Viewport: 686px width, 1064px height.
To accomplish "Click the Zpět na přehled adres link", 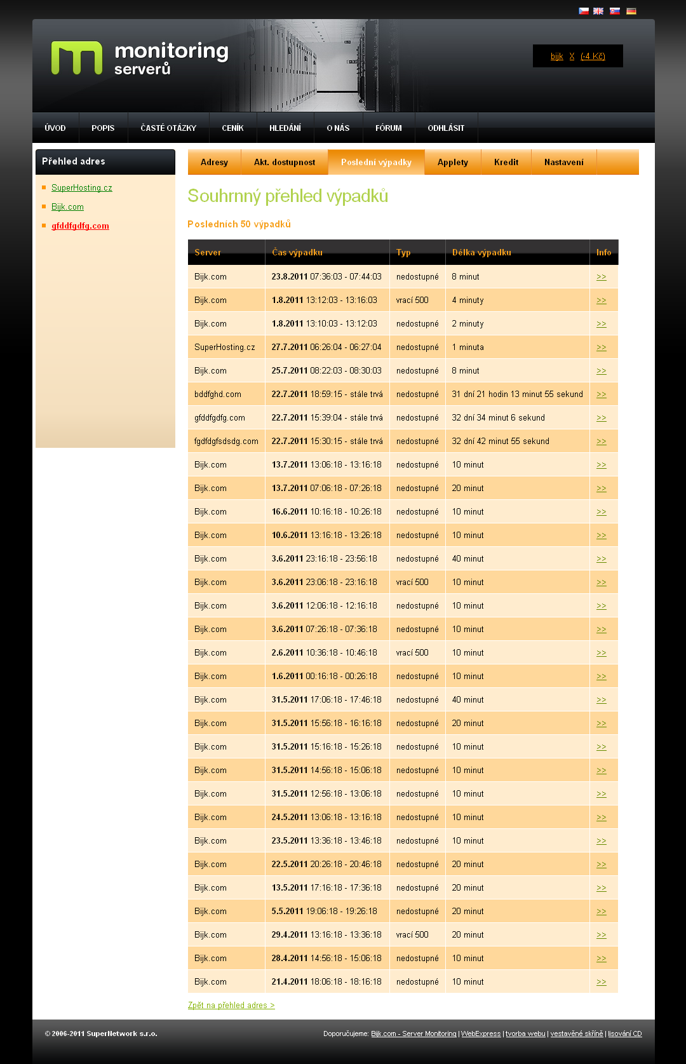I will tap(231, 1006).
